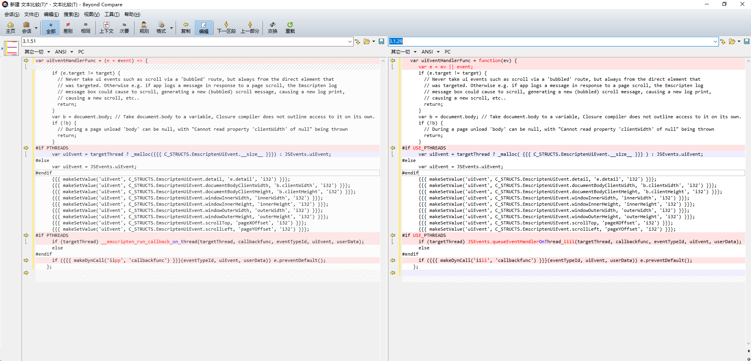Open the 帮助(H) menu

click(x=132, y=14)
